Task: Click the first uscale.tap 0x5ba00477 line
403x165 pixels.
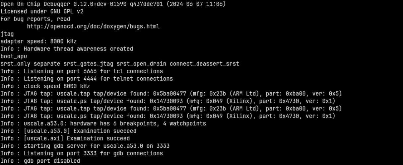Action: 171,94
